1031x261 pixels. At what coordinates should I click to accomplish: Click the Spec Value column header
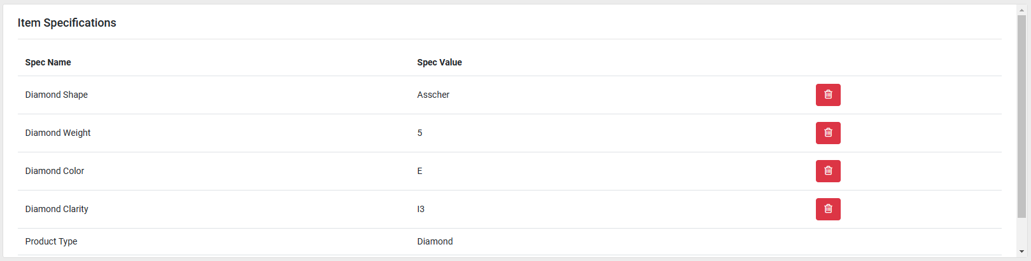tap(440, 62)
